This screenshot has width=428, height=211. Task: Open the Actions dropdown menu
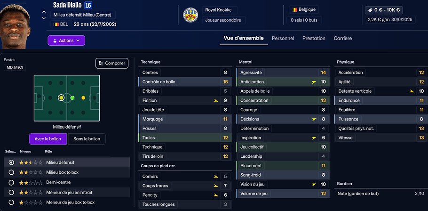pyautogui.click(x=66, y=41)
